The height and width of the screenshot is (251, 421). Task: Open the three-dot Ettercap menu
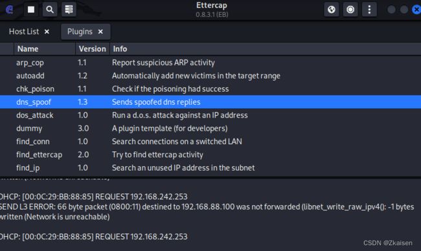pos(369,10)
